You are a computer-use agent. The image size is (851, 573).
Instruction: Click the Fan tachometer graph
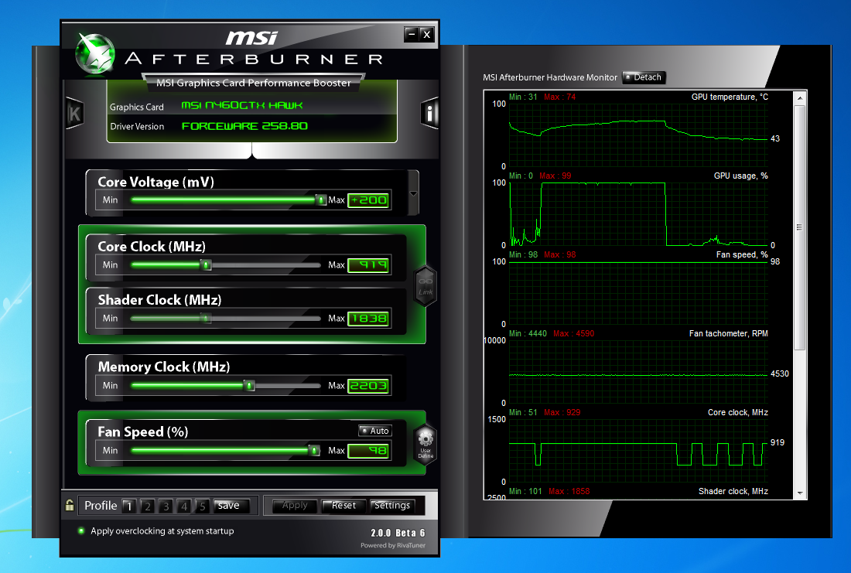pyautogui.click(x=638, y=372)
